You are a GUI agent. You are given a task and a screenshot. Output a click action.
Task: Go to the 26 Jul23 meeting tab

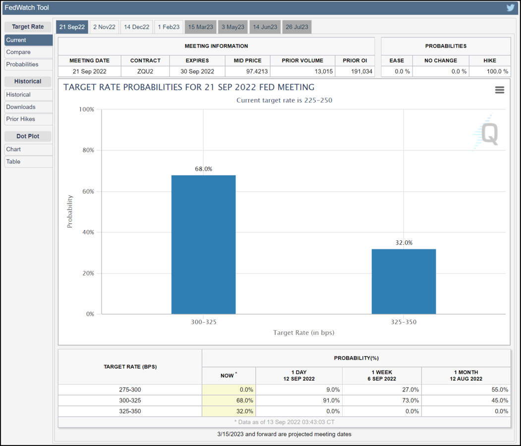296,27
